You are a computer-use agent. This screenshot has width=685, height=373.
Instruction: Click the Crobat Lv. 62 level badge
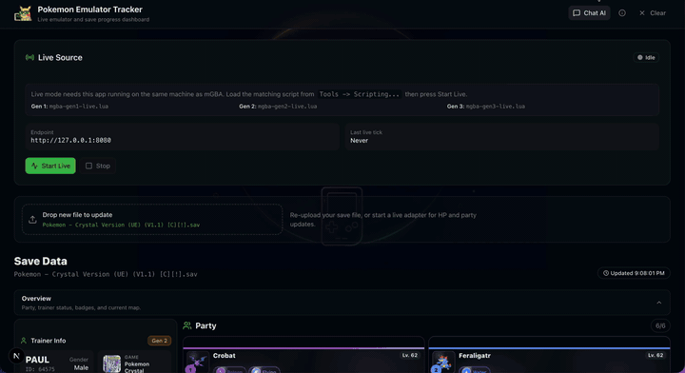410,356
